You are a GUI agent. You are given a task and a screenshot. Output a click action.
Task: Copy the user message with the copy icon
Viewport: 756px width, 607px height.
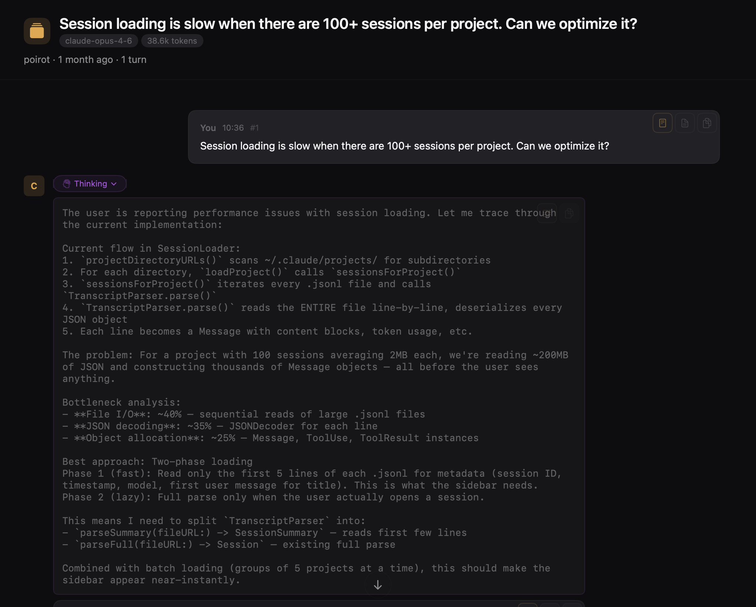pyautogui.click(x=707, y=123)
